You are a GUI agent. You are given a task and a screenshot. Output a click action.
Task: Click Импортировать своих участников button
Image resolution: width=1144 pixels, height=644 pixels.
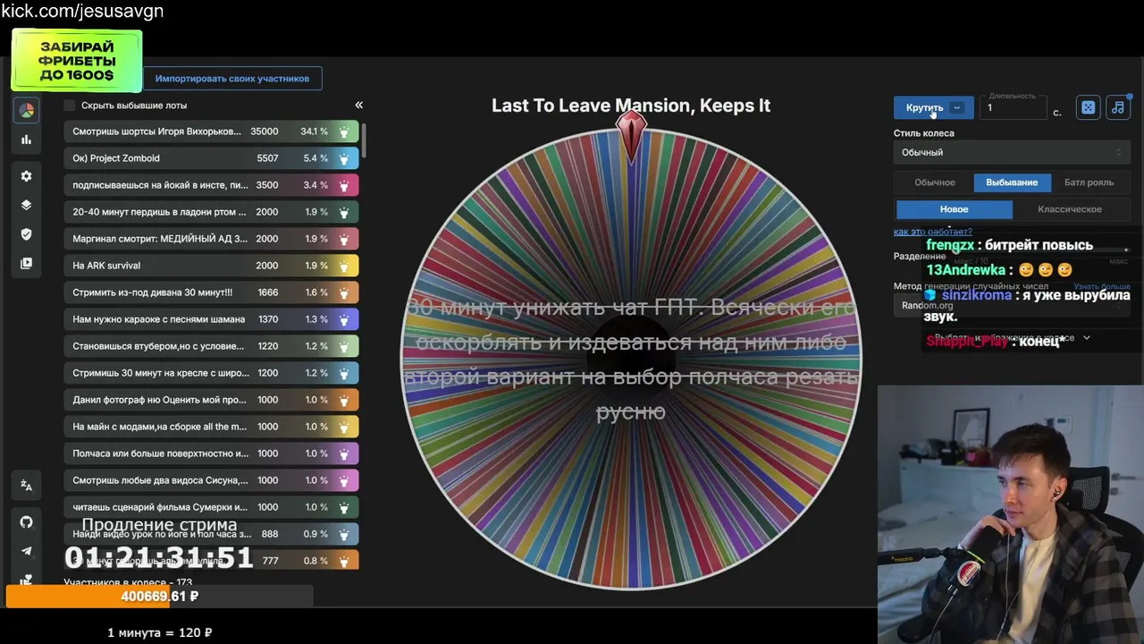click(232, 79)
